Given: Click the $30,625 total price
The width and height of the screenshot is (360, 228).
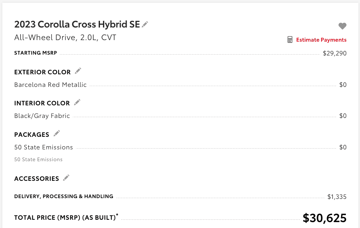Looking at the screenshot, I should [325, 218].
